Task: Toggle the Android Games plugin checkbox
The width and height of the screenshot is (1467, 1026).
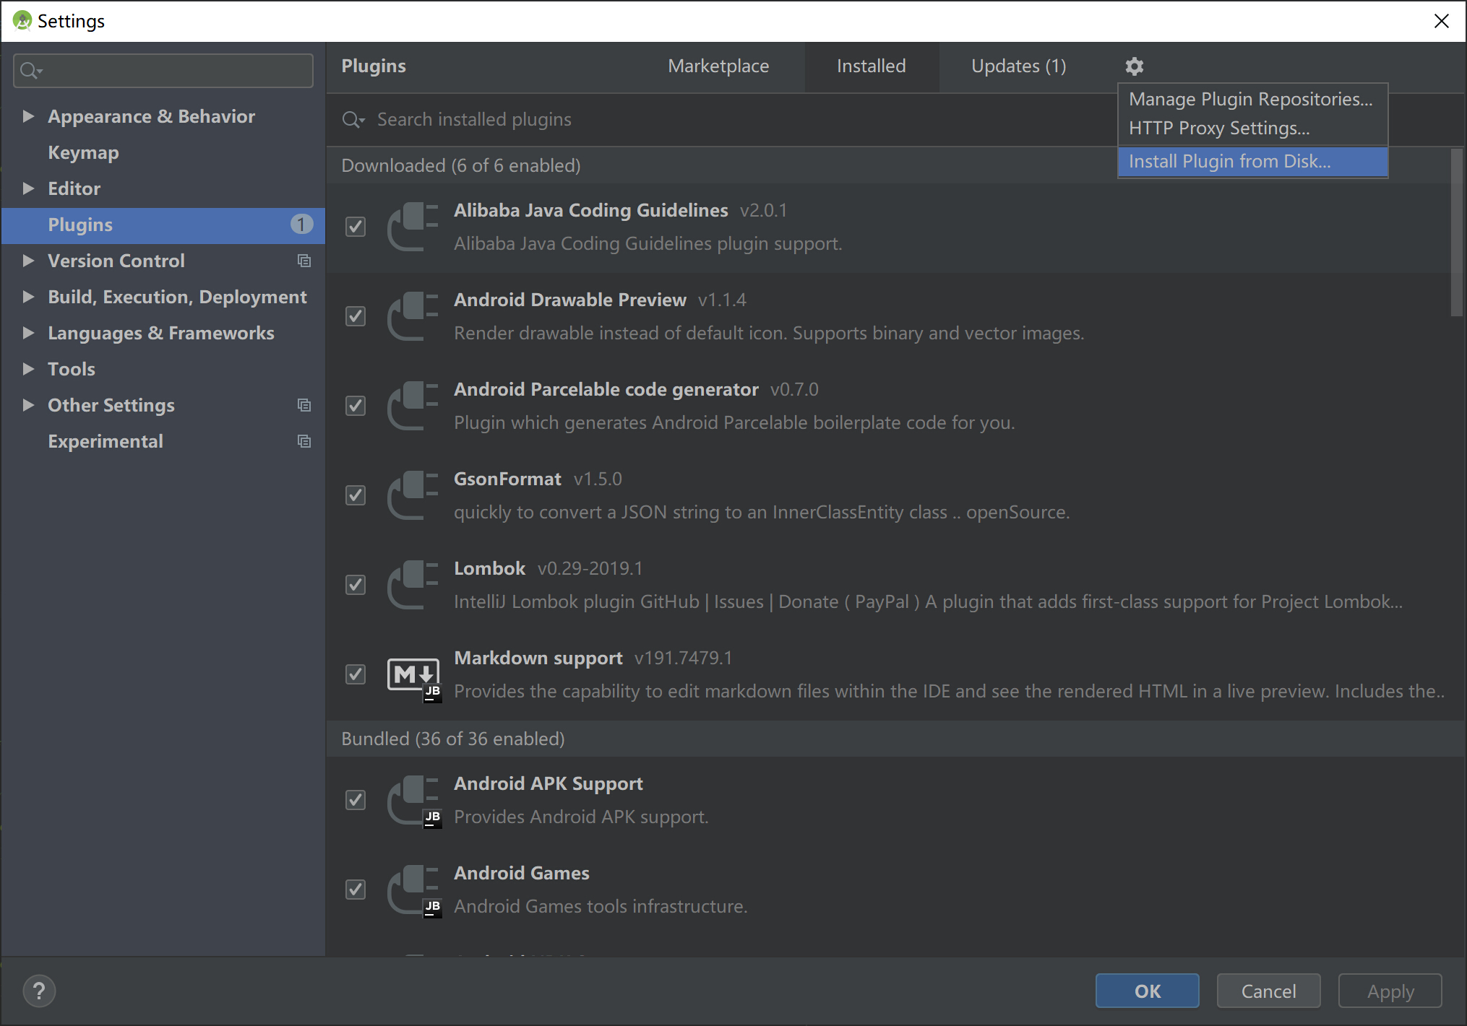Action: click(x=356, y=890)
